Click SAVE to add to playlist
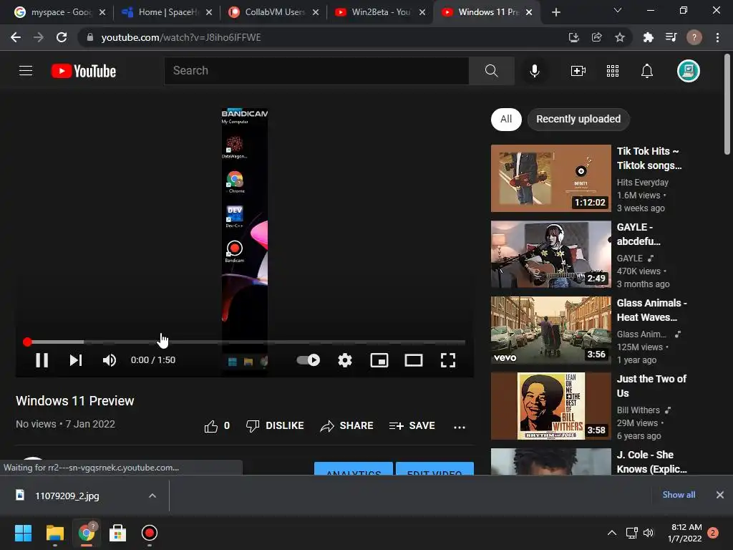The image size is (733, 550). [412, 426]
